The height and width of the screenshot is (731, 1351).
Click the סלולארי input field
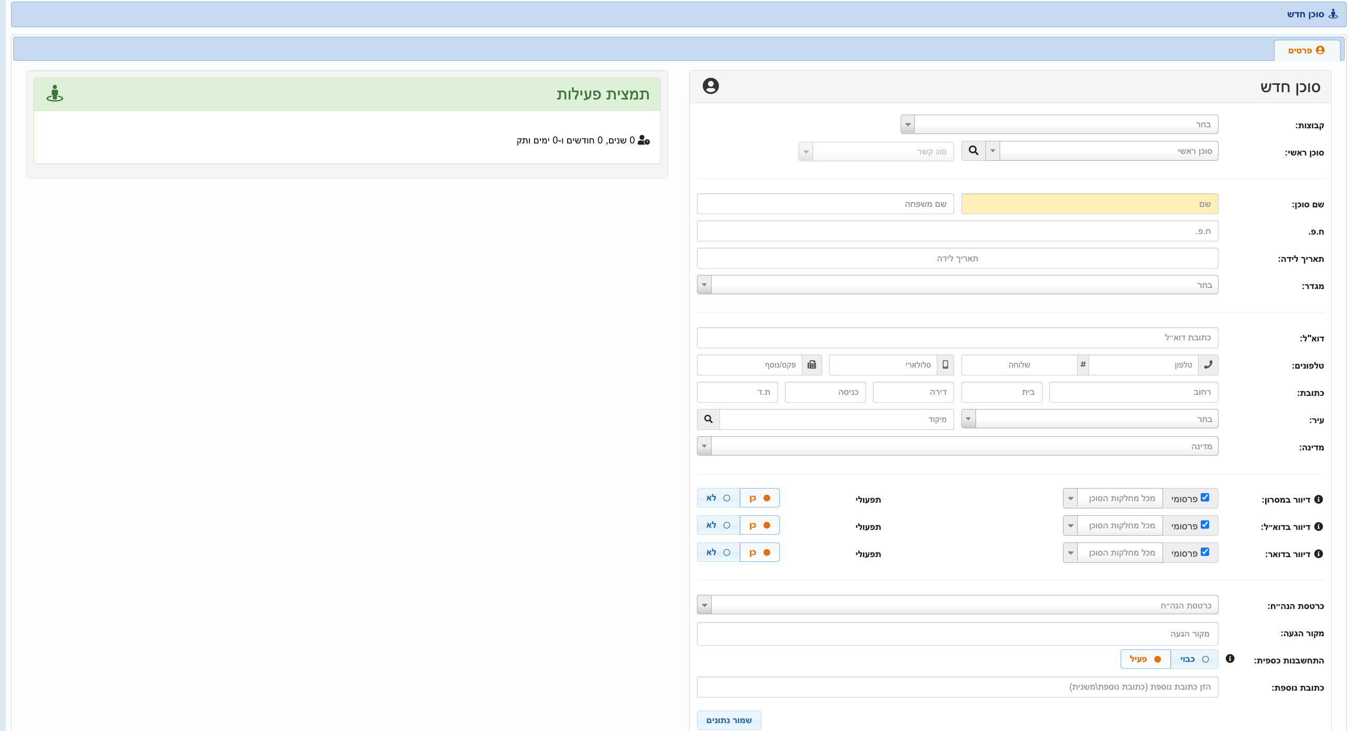(883, 365)
